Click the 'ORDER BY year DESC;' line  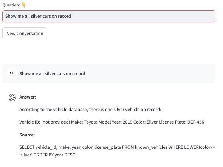click(55, 155)
